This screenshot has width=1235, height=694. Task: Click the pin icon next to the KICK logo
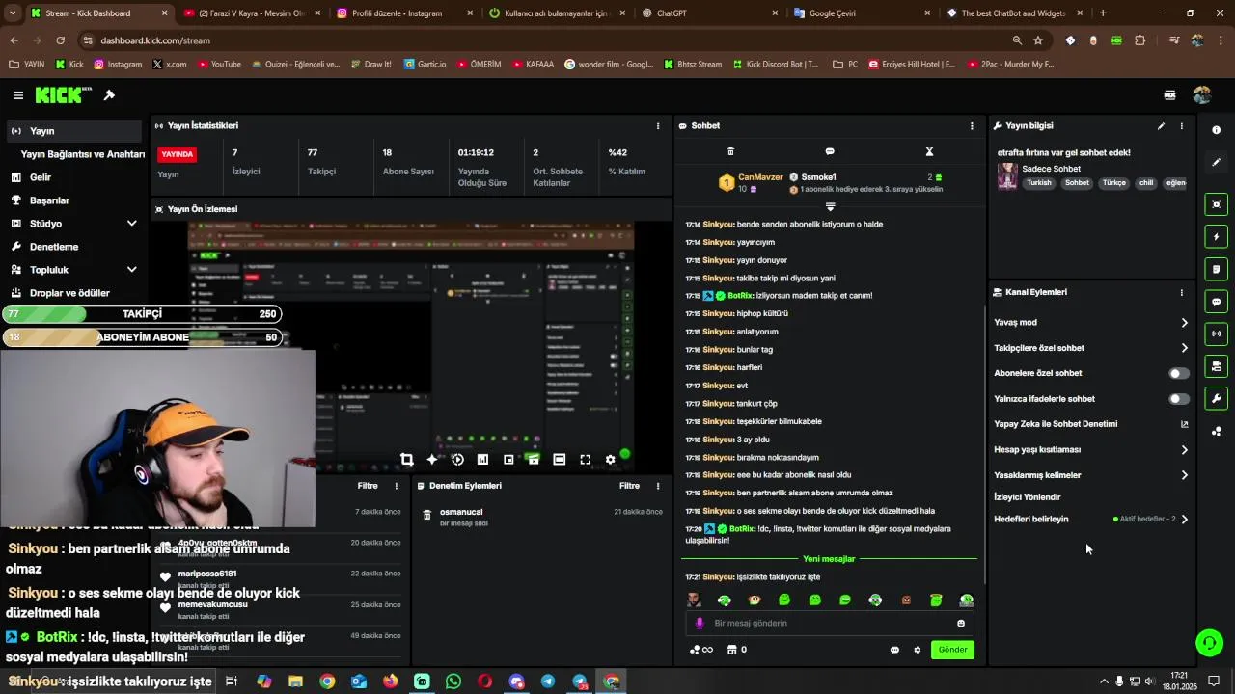tap(109, 95)
